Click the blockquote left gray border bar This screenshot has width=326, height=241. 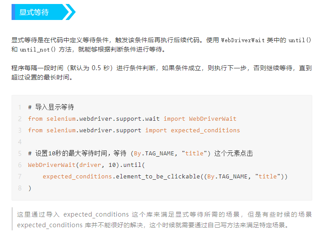pos(12,219)
